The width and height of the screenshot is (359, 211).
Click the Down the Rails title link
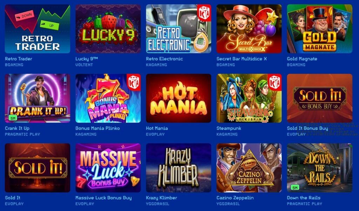(x=304, y=198)
